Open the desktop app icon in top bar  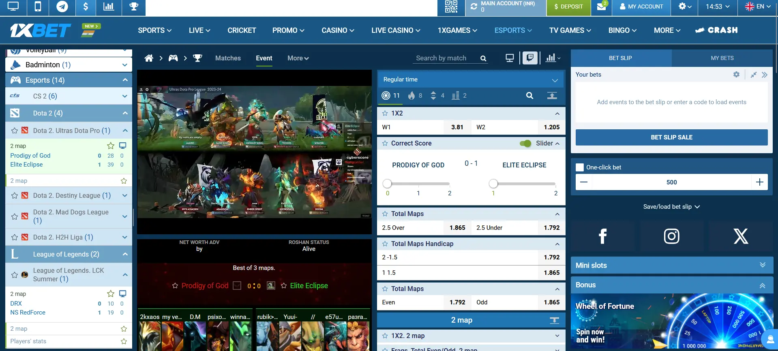point(13,6)
